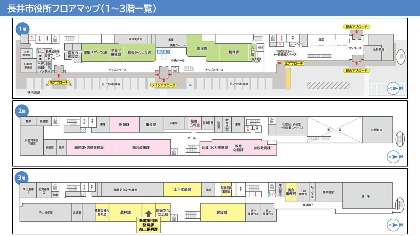Click 3階 men's restroom icon right of 監査委員事務局
Screen dimensions: 420x236
click(x=241, y=189)
